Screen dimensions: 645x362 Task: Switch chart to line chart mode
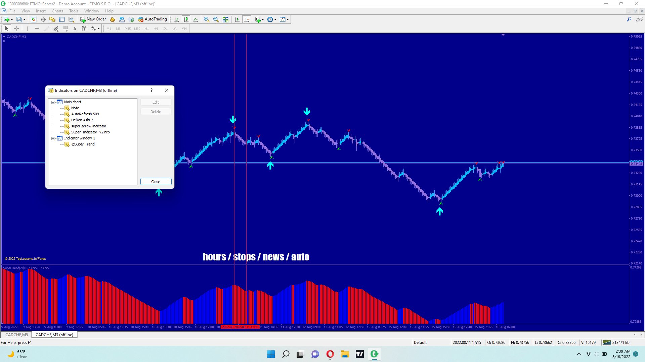click(x=196, y=19)
